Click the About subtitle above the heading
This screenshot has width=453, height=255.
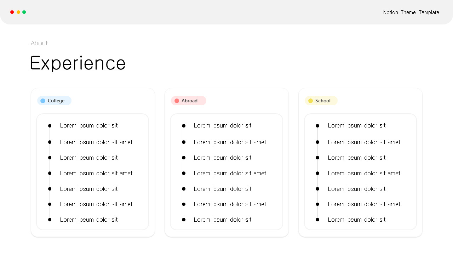click(39, 43)
